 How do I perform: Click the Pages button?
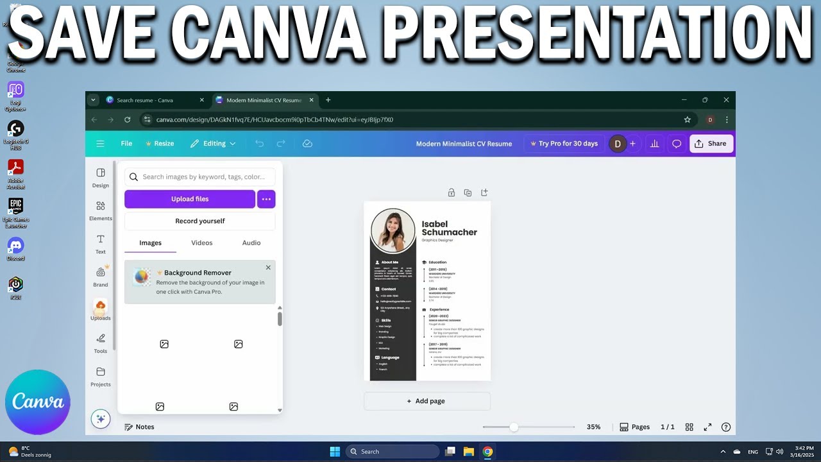(635, 427)
